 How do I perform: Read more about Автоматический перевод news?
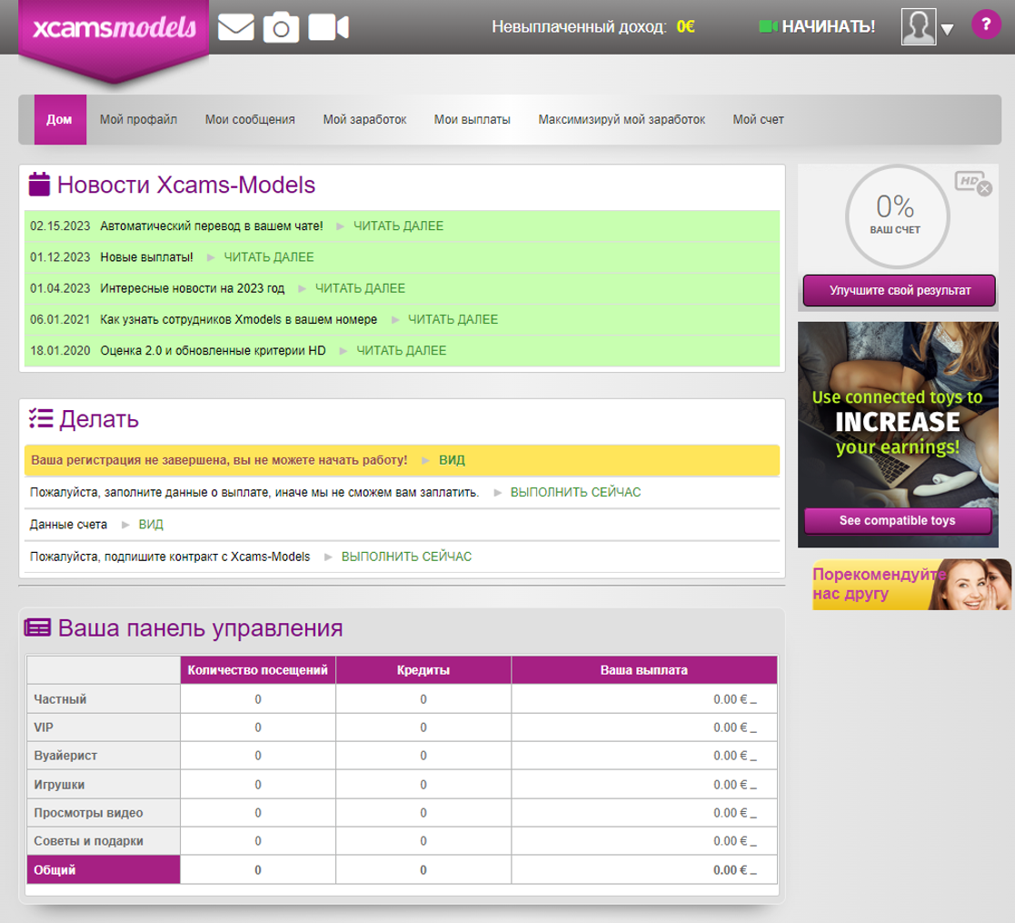coord(398,226)
